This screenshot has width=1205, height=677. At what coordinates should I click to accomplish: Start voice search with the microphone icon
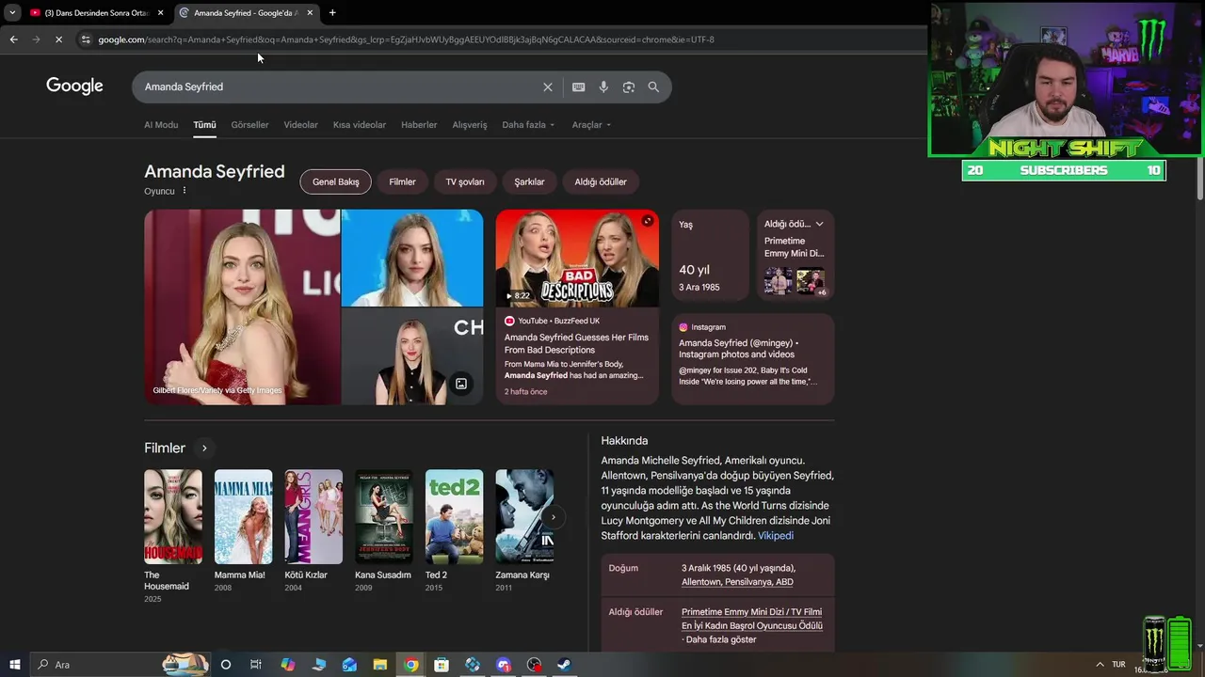tap(603, 87)
